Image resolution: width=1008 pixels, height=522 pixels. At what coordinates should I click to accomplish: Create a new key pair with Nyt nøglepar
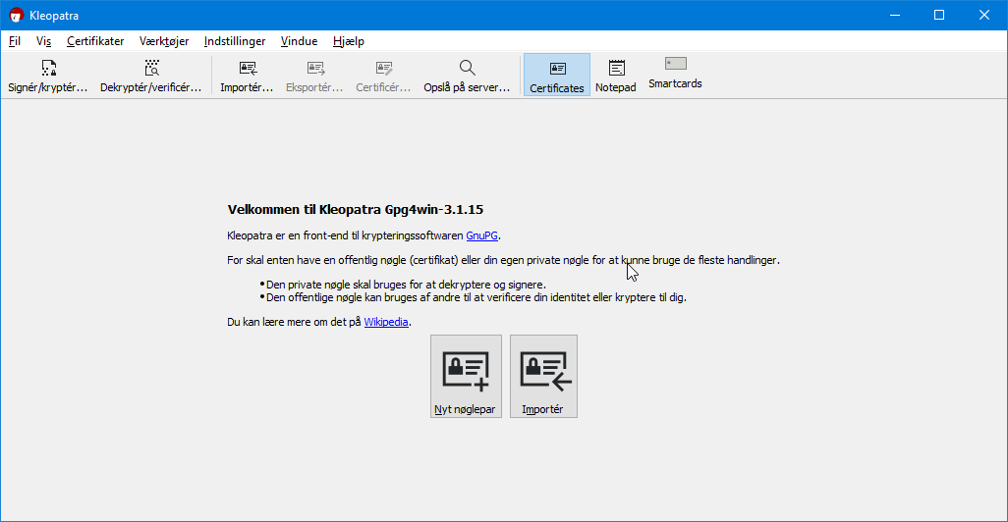(466, 376)
